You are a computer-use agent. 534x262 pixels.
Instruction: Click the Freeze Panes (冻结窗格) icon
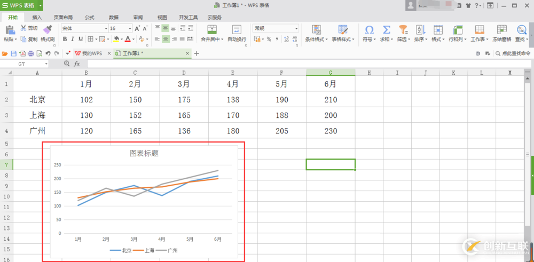pos(501,30)
